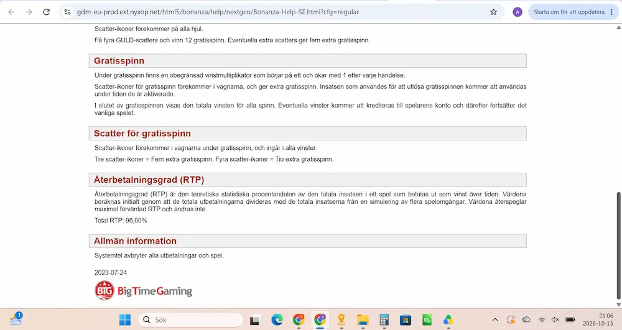
Task: Click the taskbar 'Sök' search box
Action: pyautogui.click(x=191, y=319)
